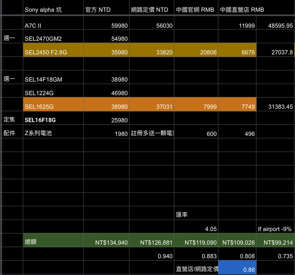Select the 'SEL14F18GM' lens cell
Image resolution: width=295 pixels, height=275 pixels.
point(53,77)
